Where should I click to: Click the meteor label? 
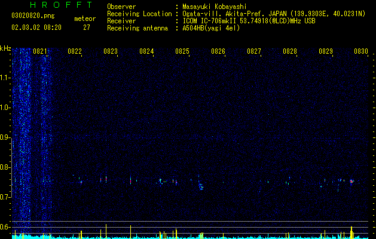click(x=85, y=19)
